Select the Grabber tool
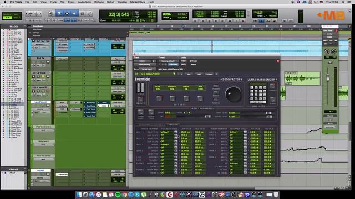The height and width of the screenshot is (199, 355). point(74,13)
